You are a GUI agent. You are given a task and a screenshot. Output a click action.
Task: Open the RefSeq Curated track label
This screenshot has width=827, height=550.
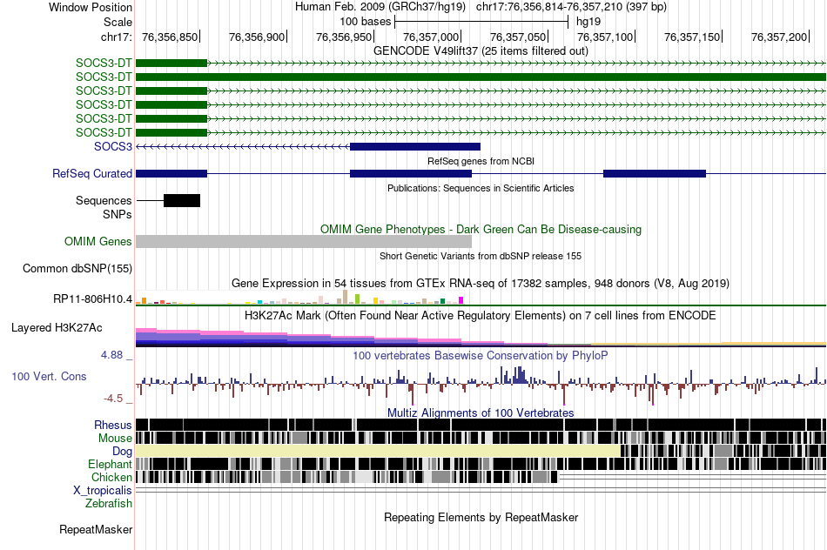92,173
